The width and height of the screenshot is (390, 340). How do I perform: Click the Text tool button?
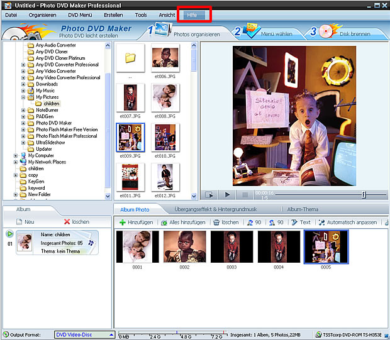[301, 222]
